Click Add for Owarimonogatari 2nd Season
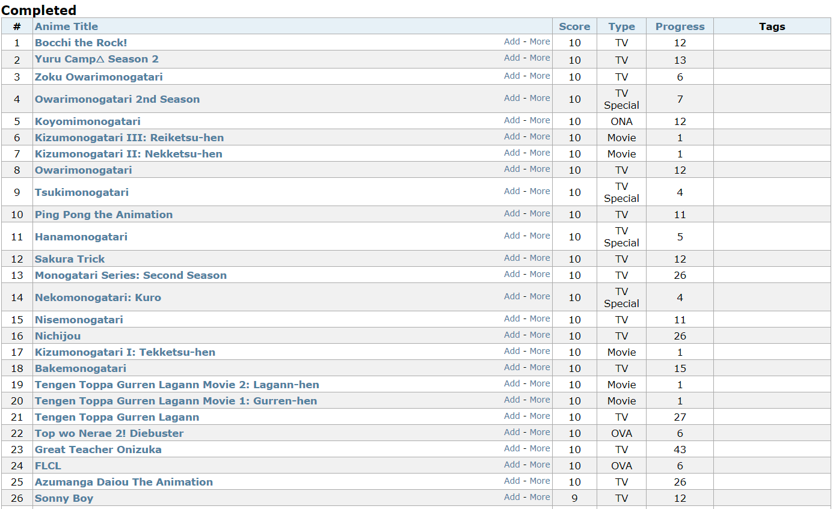833x509 pixels. [x=512, y=98]
